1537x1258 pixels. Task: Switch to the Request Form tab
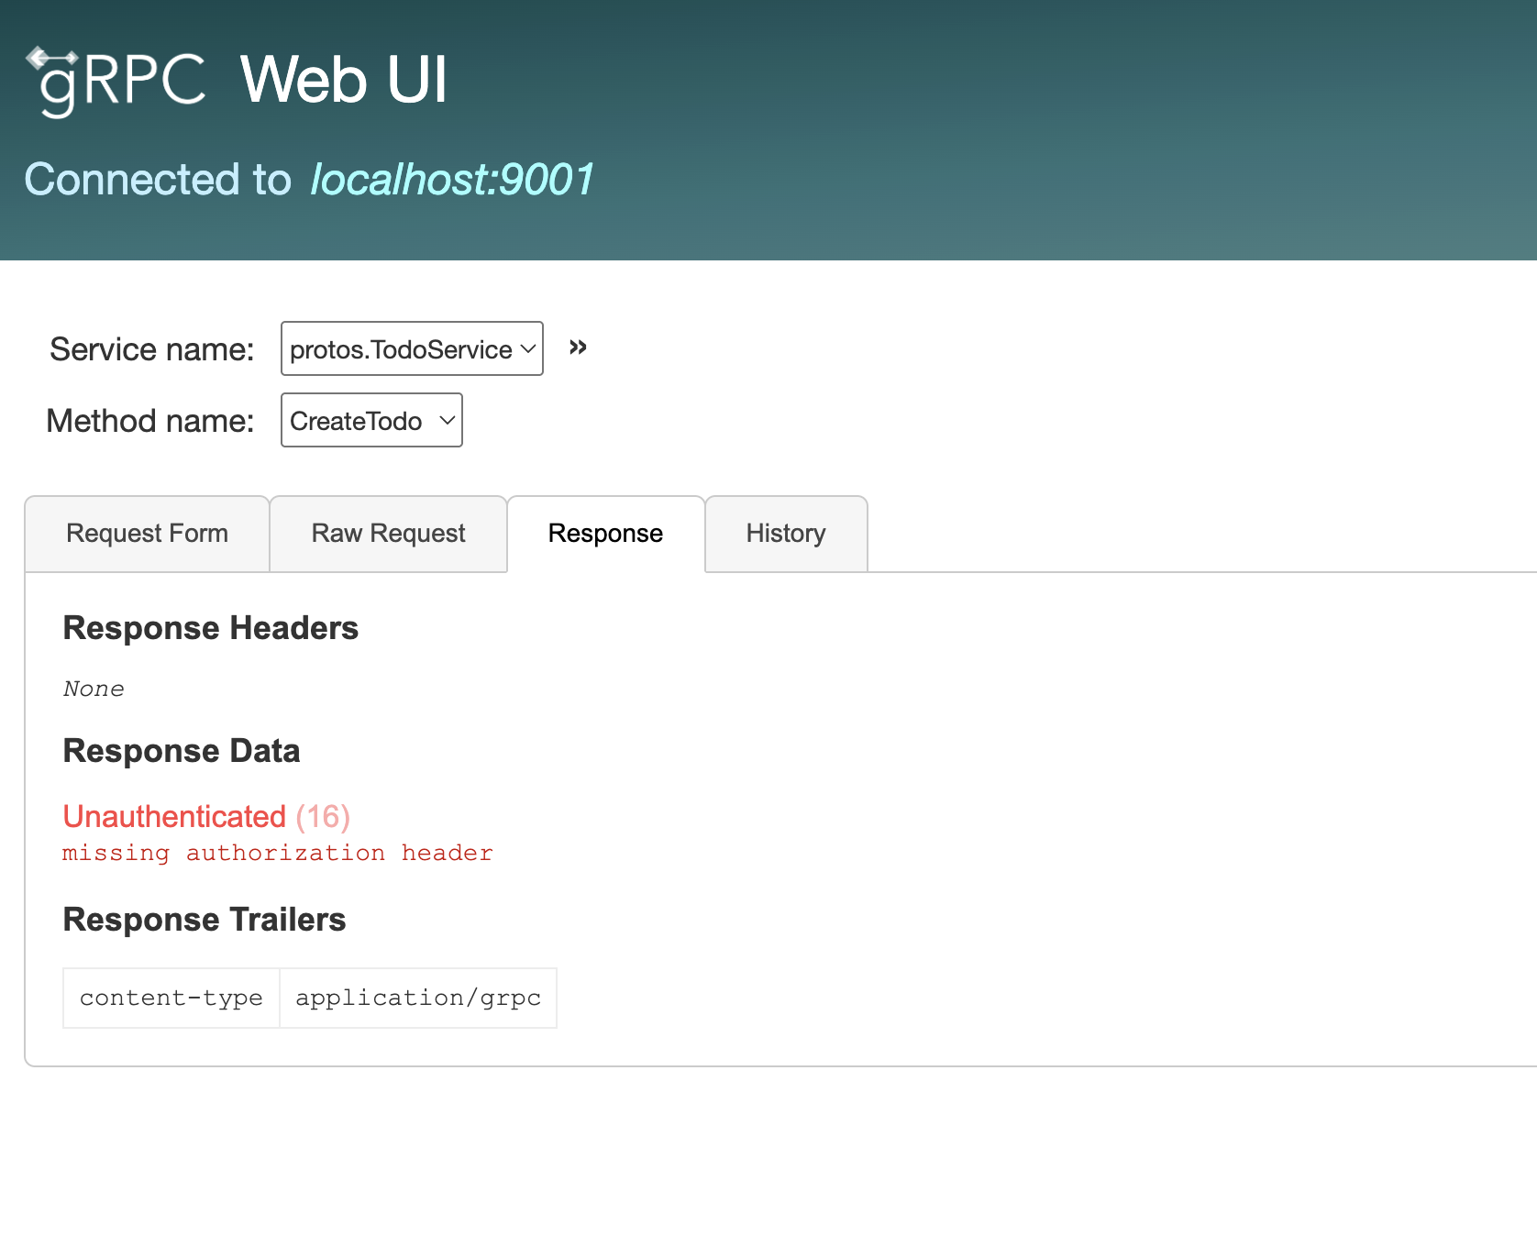click(147, 534)
